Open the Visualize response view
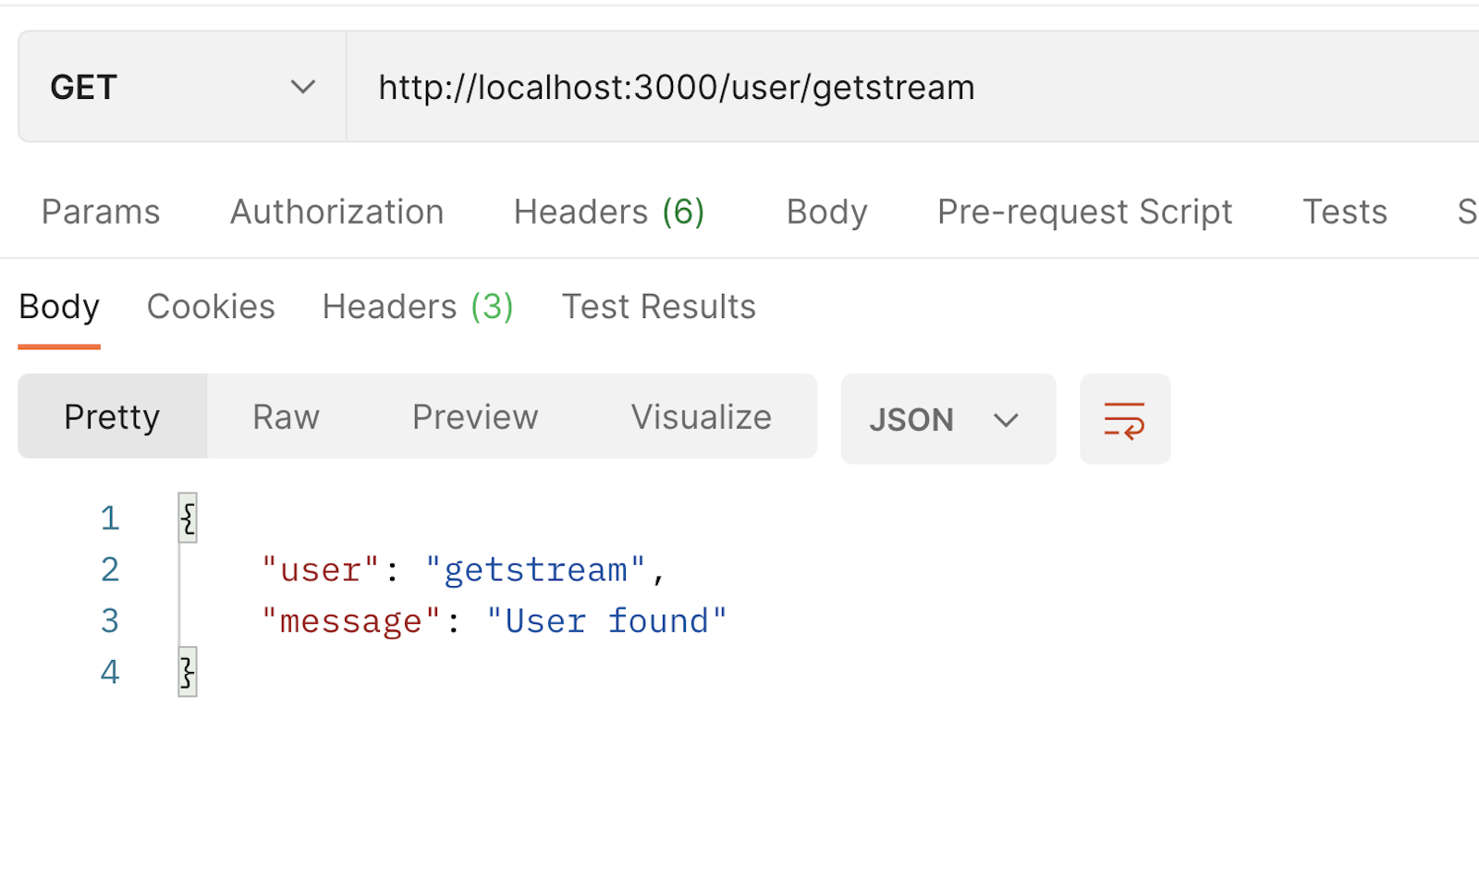The height and width of the screenshot is (879, 1479). (701, 416)
